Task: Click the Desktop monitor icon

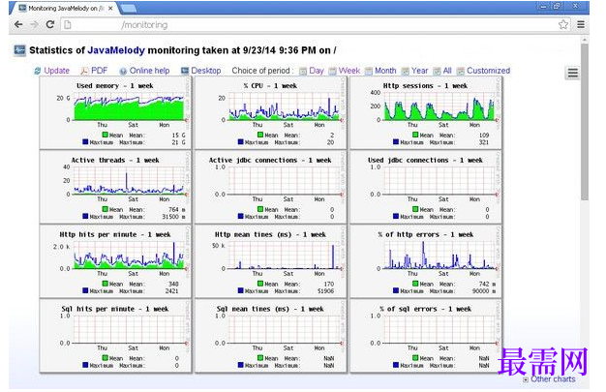Action: (185, 71)
